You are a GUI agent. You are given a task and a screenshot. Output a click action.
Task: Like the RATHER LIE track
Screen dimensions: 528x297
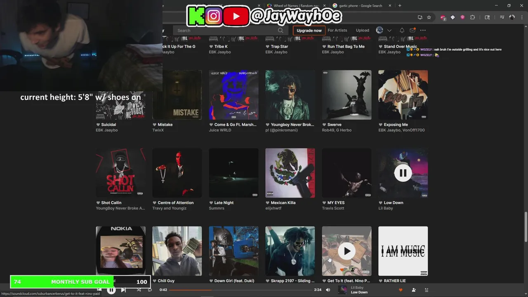381,281
